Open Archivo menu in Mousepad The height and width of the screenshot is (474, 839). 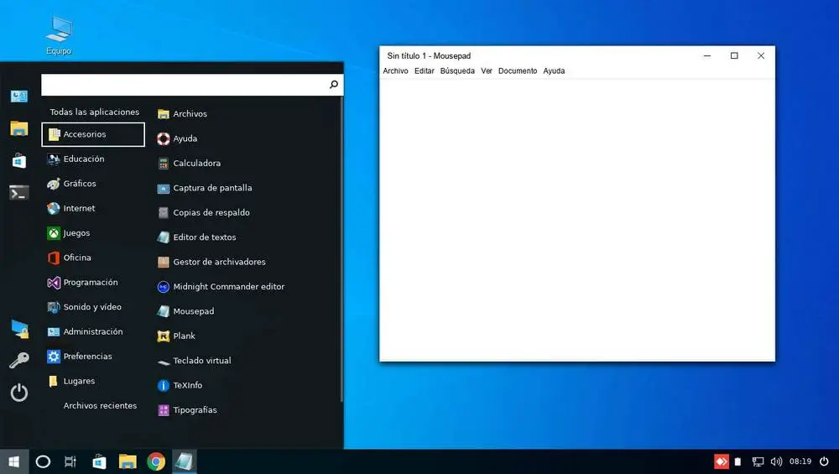(395, 70)
